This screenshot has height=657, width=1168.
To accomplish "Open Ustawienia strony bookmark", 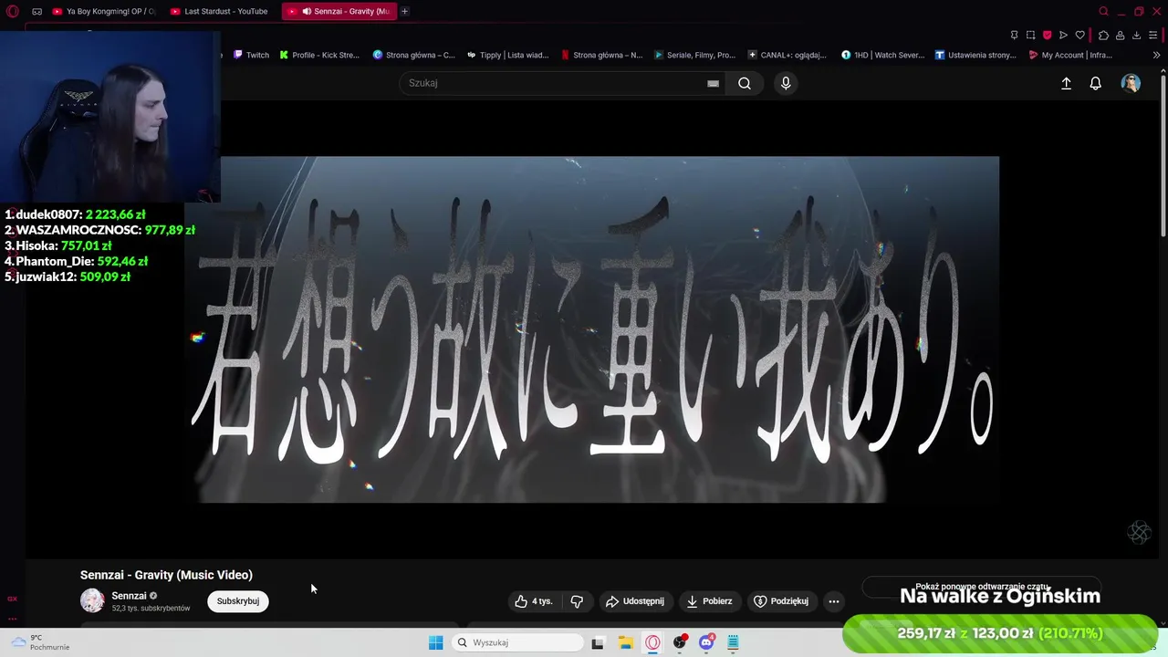I will pyautogui.click(x=975, y=55).
